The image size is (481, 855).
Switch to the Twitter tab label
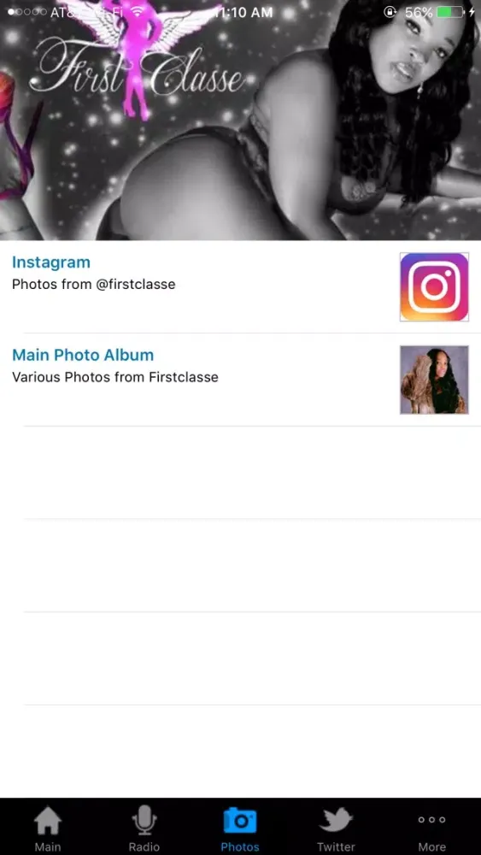336,846
